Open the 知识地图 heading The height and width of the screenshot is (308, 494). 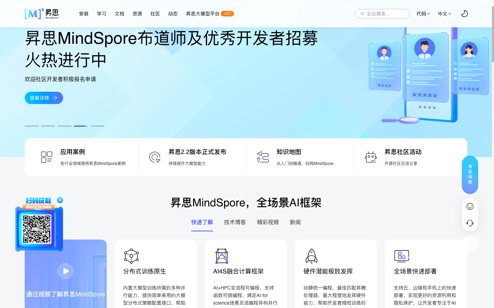point(289,152)
